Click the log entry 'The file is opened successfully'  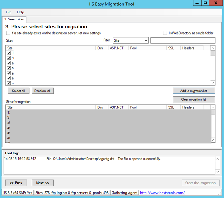pos(139,159)
